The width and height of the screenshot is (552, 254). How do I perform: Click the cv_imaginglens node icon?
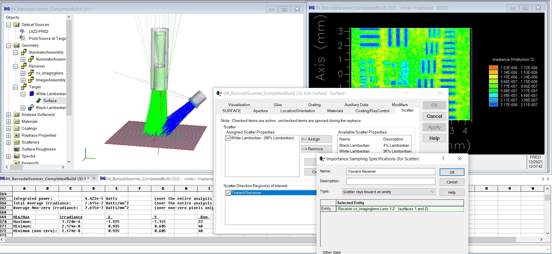(31, 73)
